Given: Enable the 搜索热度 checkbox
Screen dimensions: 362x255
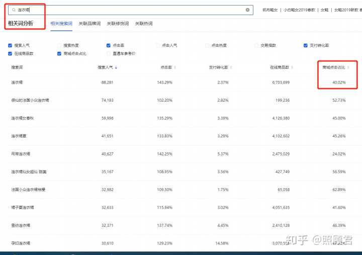Looking at the screenshot, I should point(59,45).
